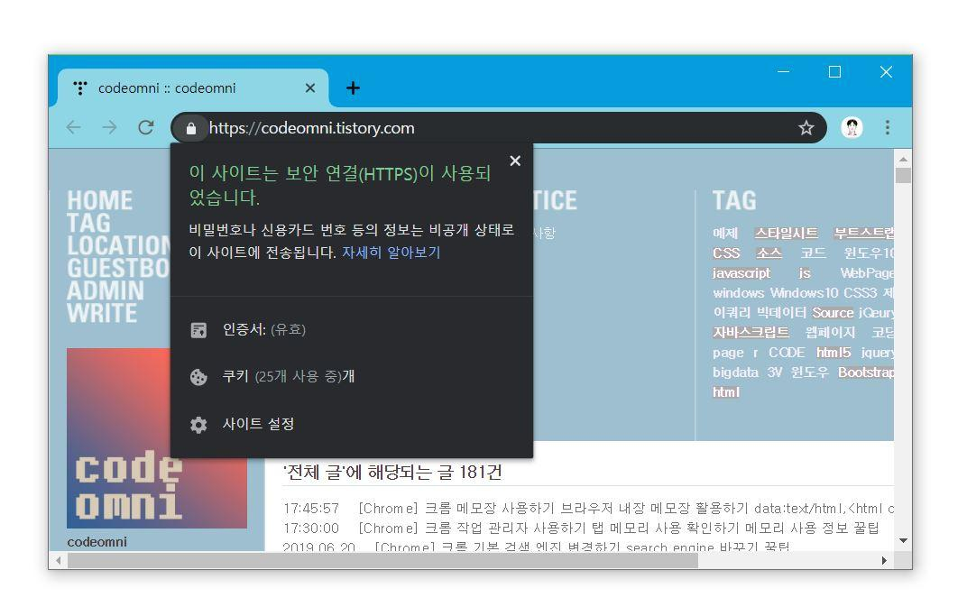Click the 빅데이터 tag
This screenshot has width=967, height=616.
(781, 313)
